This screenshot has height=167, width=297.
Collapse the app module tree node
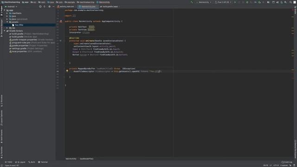coord(5,10)
